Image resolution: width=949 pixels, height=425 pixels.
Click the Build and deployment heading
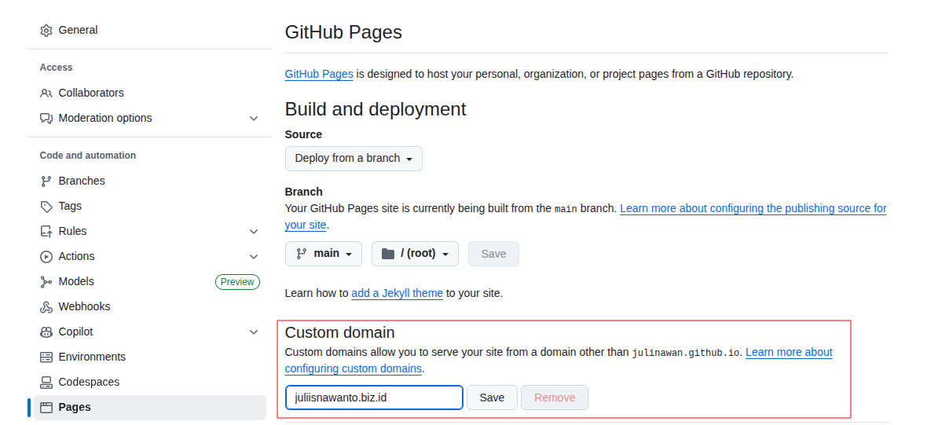click(376, 109)
